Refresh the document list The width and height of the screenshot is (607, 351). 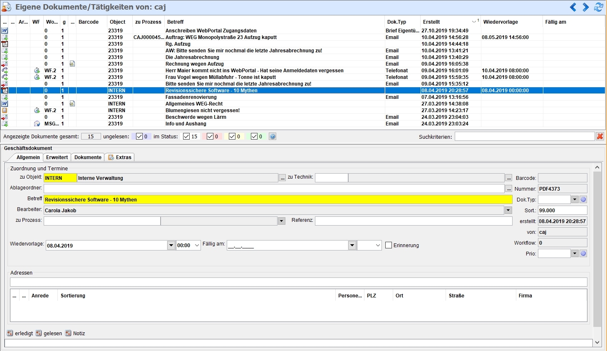click(x=599, y=7)
